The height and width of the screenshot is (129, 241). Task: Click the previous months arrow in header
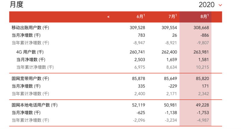pyautogui.click(x=108, y=17)
